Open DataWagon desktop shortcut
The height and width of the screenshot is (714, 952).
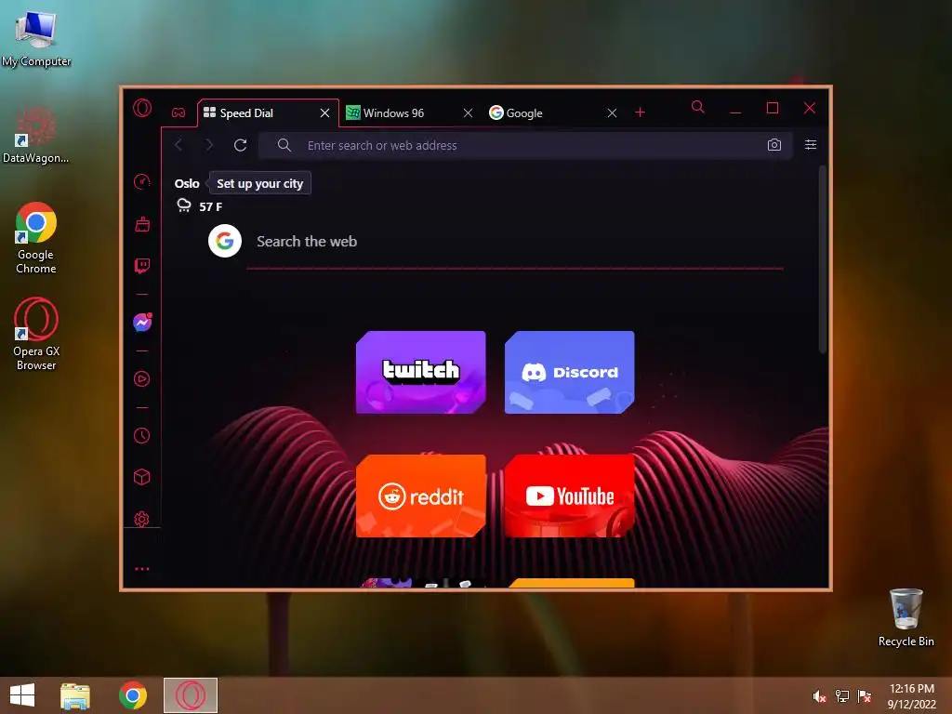click(x=36, y=135)
